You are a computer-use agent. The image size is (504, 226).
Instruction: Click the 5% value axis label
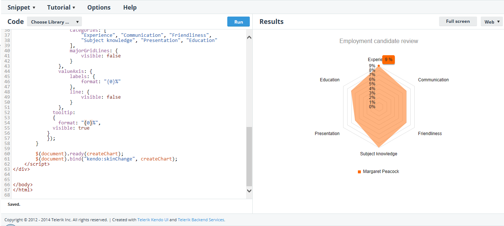click(x=372, y=84)
